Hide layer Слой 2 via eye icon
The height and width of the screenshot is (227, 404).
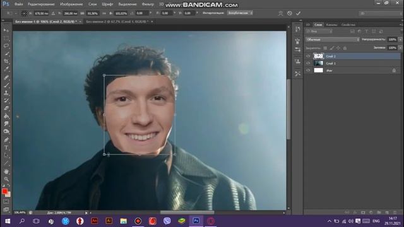308,56
